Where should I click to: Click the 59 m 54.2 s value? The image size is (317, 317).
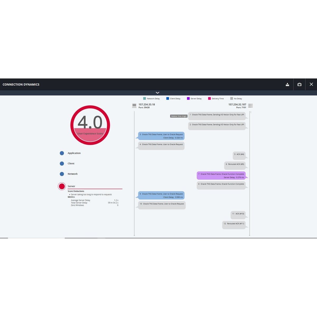113,203
